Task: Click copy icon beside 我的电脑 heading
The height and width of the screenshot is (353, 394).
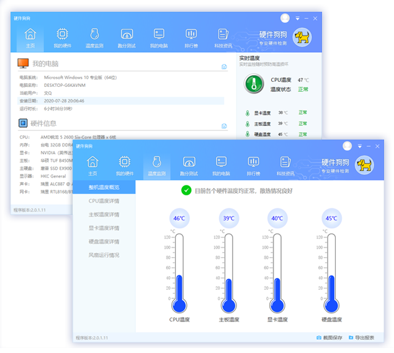Action: coord(224,66)
